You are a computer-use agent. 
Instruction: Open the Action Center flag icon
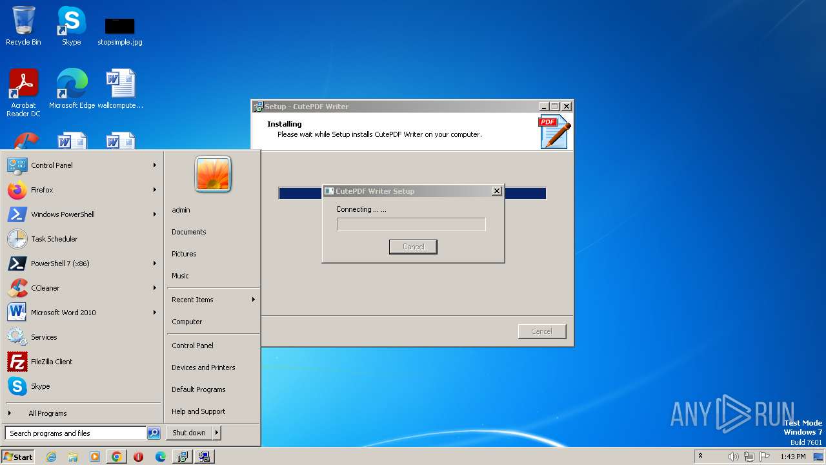tap(763, 457)
